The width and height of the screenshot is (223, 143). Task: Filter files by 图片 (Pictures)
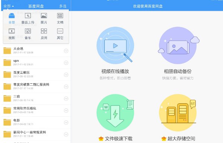pyautogui.click(x=44, y=16)
